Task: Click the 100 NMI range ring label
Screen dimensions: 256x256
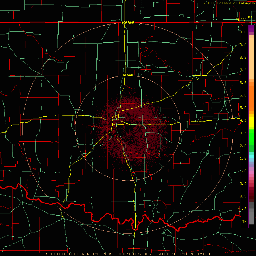Action: [128, 22]
